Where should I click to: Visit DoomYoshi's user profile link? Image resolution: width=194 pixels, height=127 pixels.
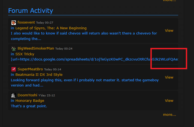point(27,95)
